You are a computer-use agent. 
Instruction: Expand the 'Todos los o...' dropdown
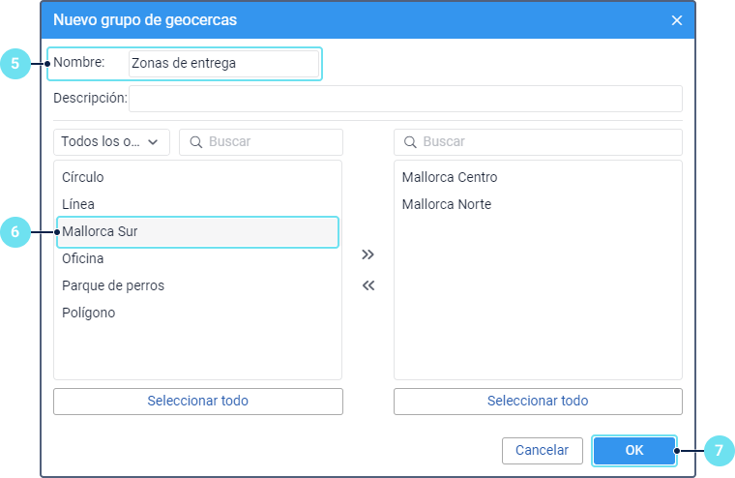111,142
